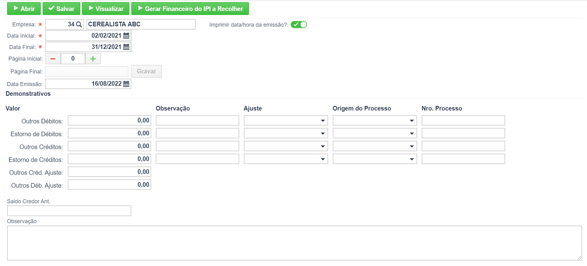This screenshot has width=587, height=266.
Task: Click the Nro. Processo field for Outros Débitos
Action: point(463,120)
